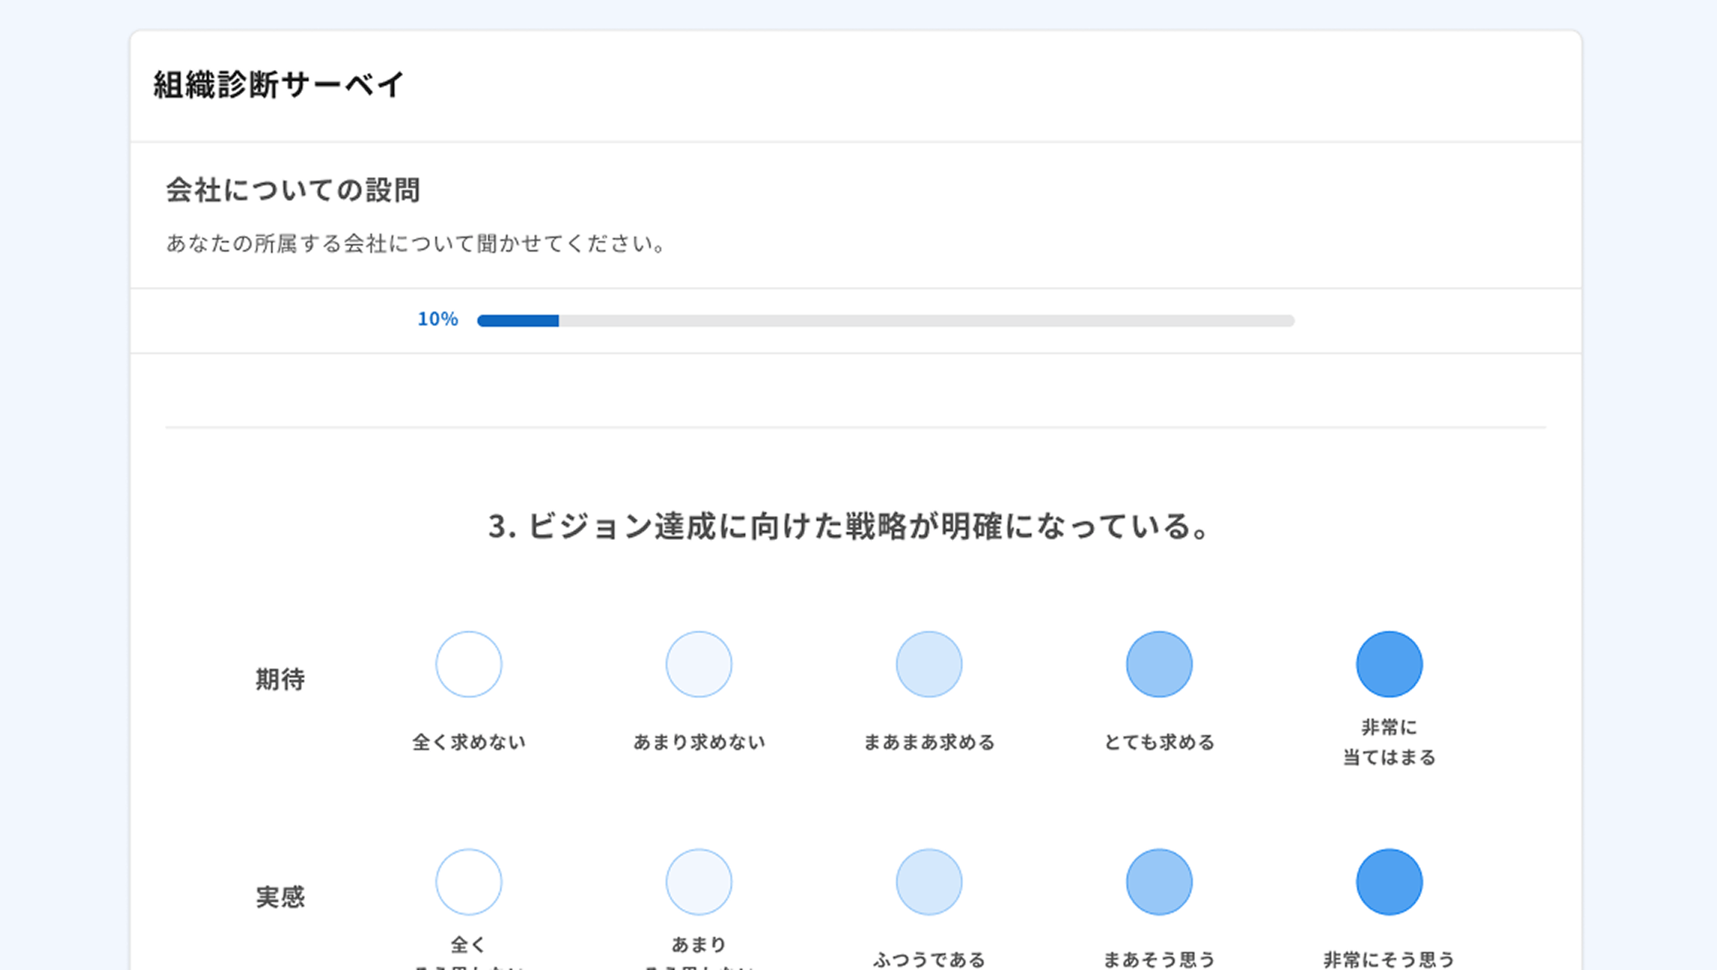Click the 実感 row label
The height and width of the screenshot is (970, 1717).
[x=280, y=897]
